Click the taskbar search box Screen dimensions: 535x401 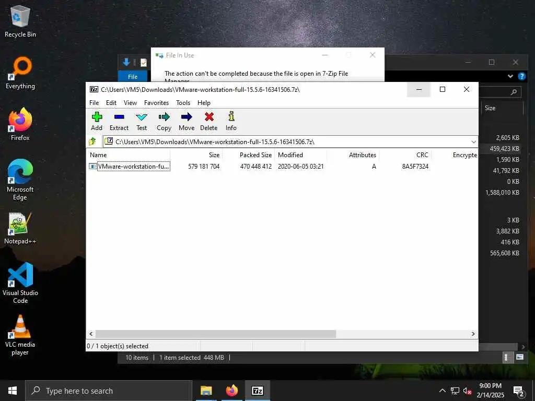tap(109, 391)
